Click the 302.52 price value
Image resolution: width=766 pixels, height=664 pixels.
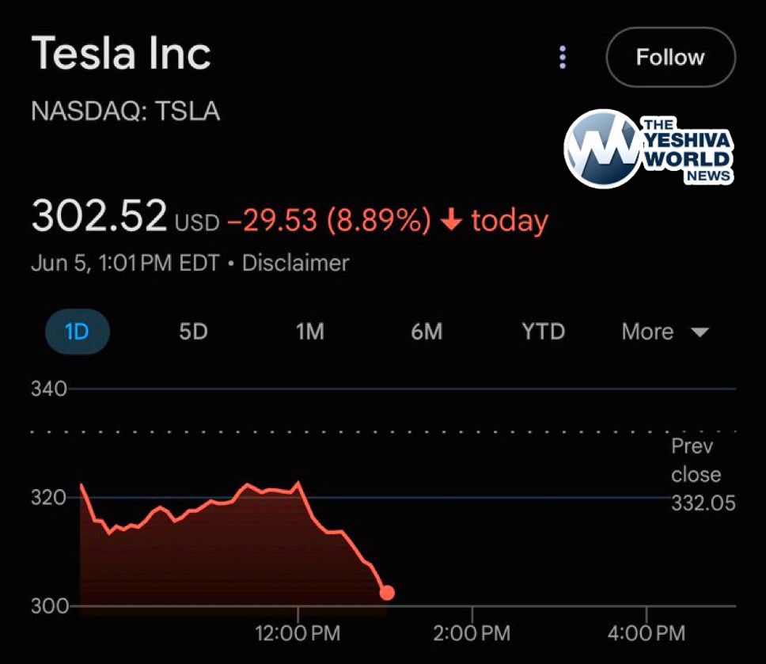pyautogui.click(x=99, y=216)
